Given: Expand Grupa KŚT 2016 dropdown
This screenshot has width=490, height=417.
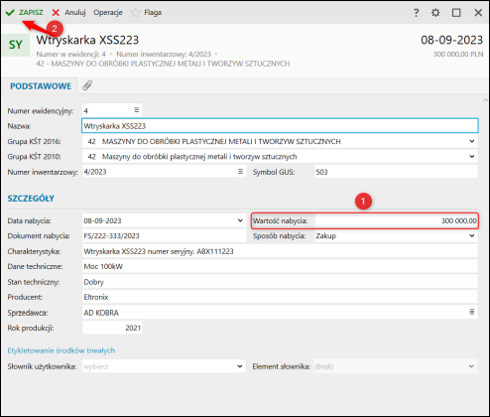Looking at the screenshot, I should point(471,141).
